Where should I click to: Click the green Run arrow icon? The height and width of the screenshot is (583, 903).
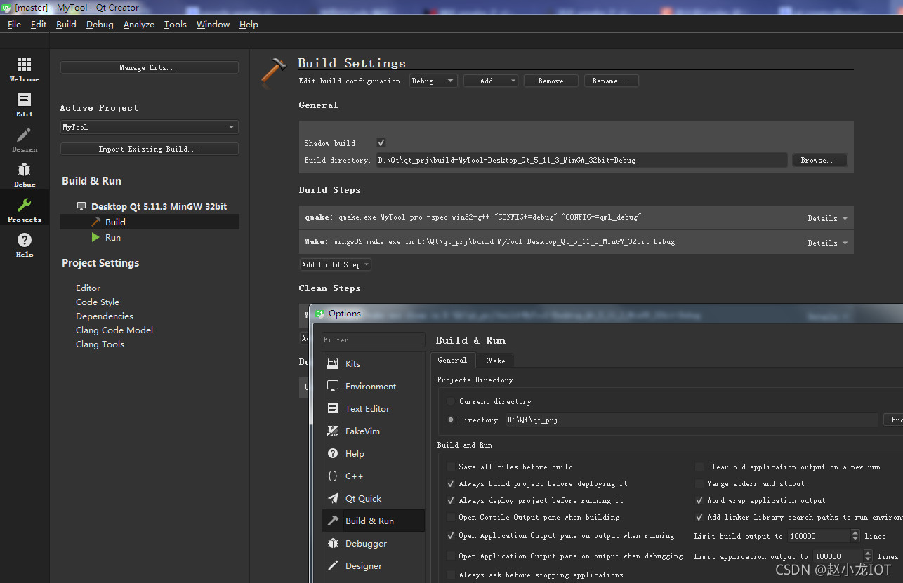95,238
